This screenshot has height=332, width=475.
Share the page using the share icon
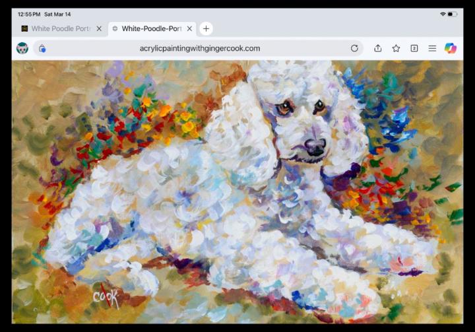click(x=378, y=48)
